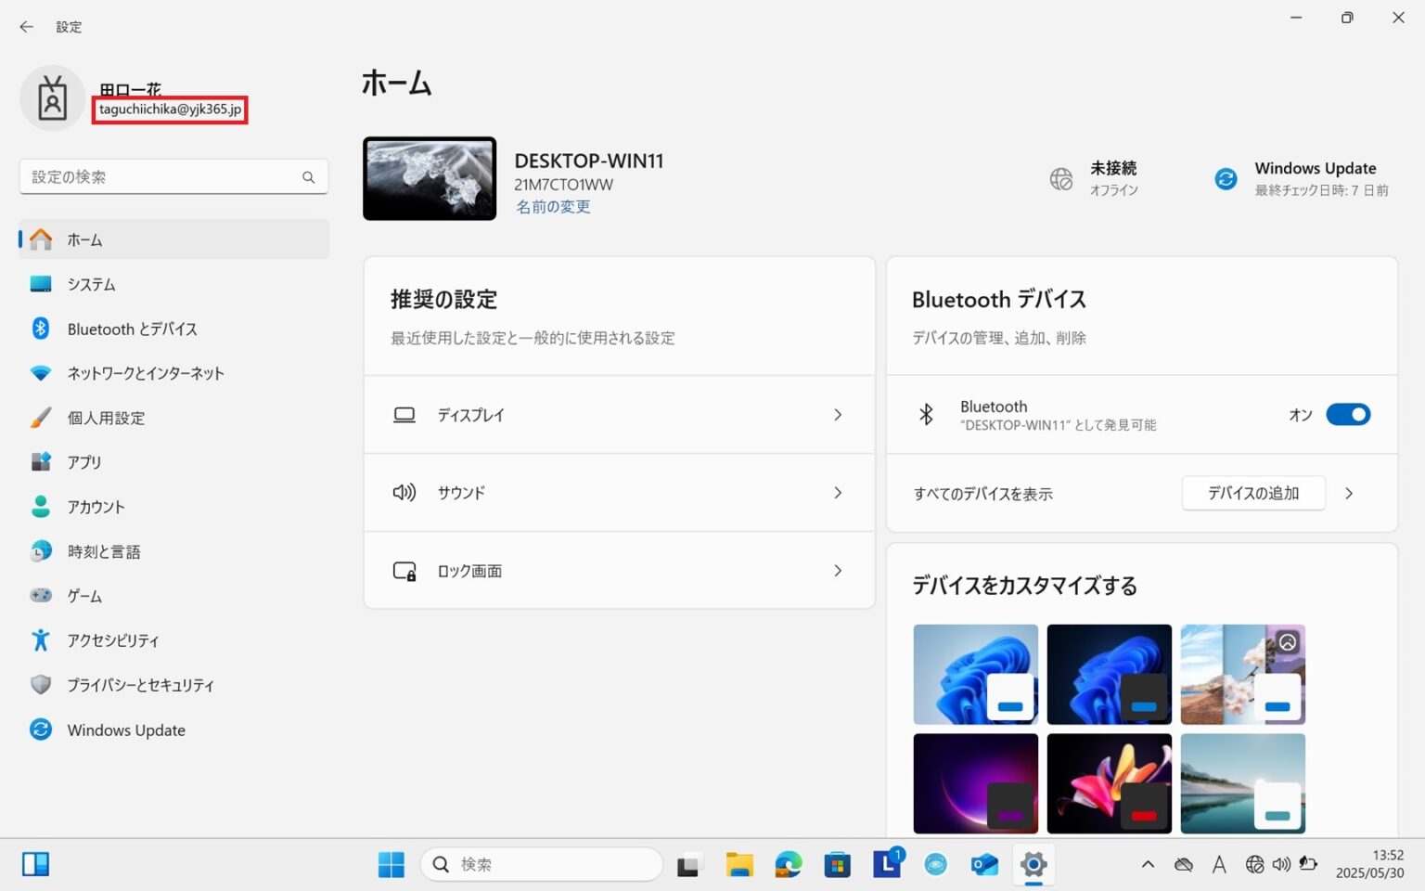
Task: Open Bluetooth とデバイス settings
Action: 132,329
